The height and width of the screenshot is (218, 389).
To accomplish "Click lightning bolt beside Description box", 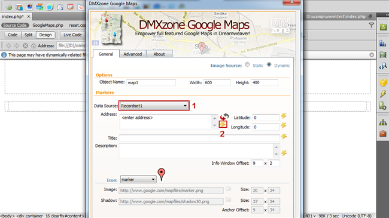I will pyautogui.click(x=284, y=153).
